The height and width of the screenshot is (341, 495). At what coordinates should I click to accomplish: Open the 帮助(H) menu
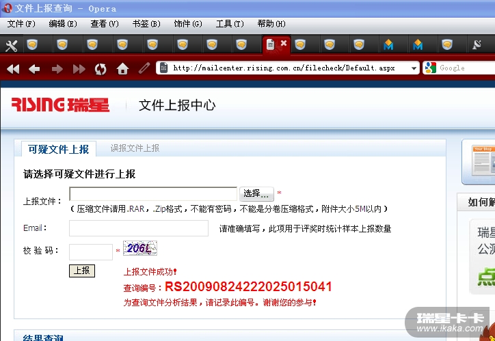[x=271, y=24]
